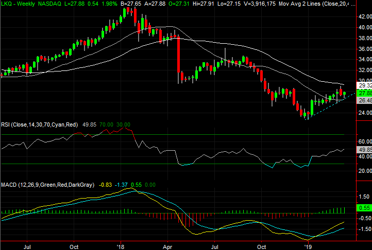Click the 20.00 RSI axis label

pos(365,171)
